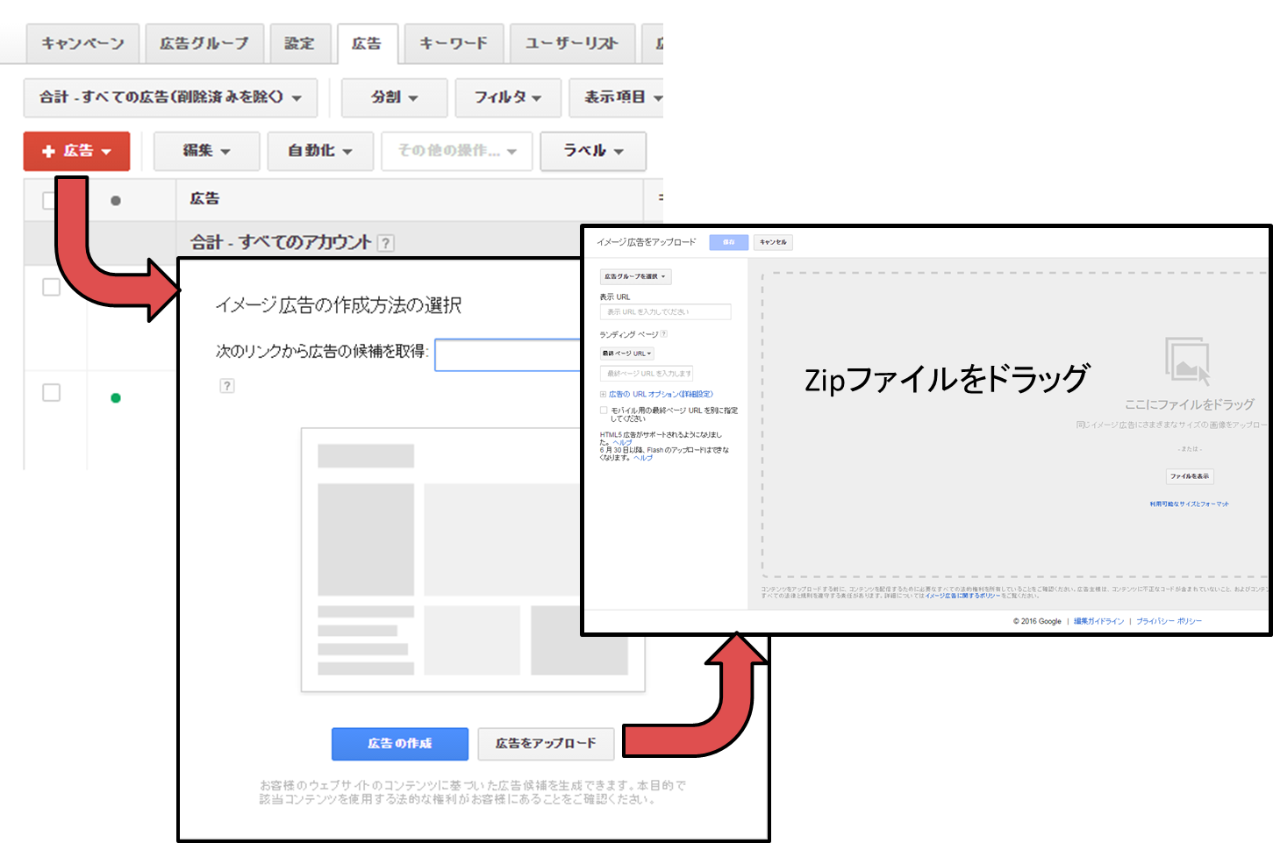Open the 最終ページ URL type dropdown

(x=627, y=354)
